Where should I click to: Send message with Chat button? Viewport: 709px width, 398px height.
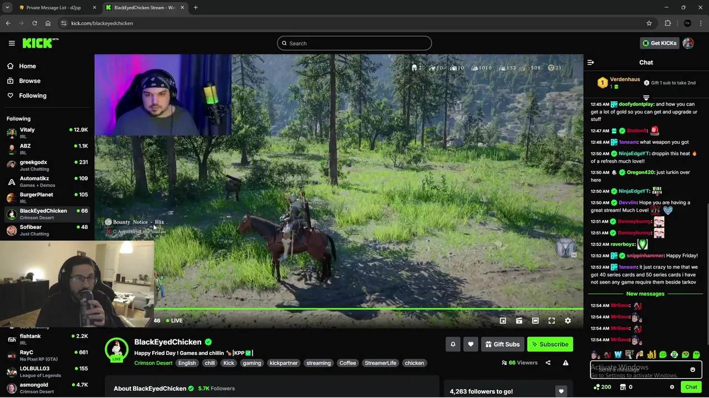pyautogui.click(x=691, y=387)
